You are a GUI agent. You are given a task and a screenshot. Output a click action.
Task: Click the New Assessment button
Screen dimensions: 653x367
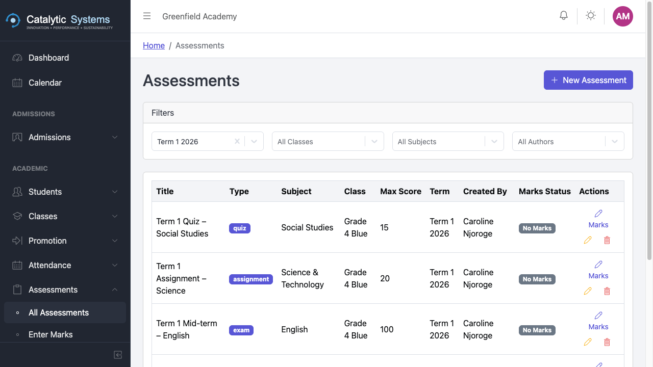coord(588,80)
